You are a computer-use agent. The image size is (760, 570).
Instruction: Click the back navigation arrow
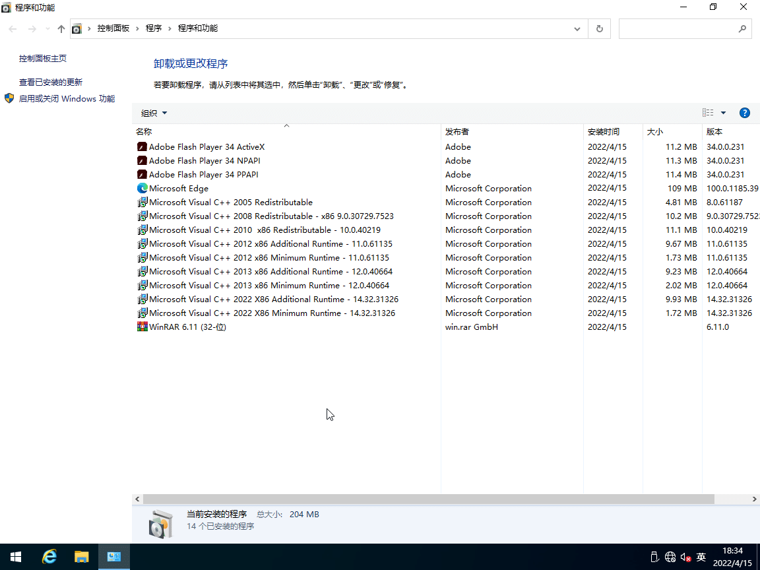(x=13, y=28)
